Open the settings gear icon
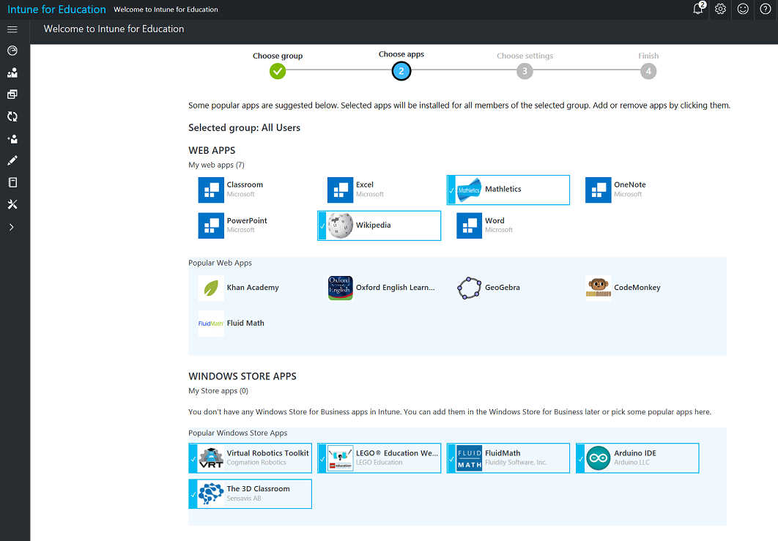 point(720,9)
